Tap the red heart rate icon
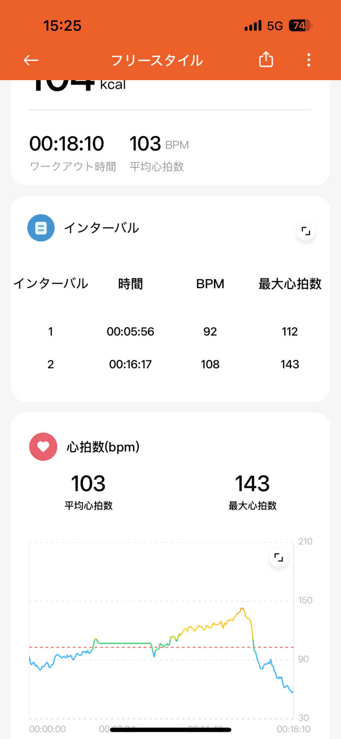The image size is (341, 739). tap(43, 447)
